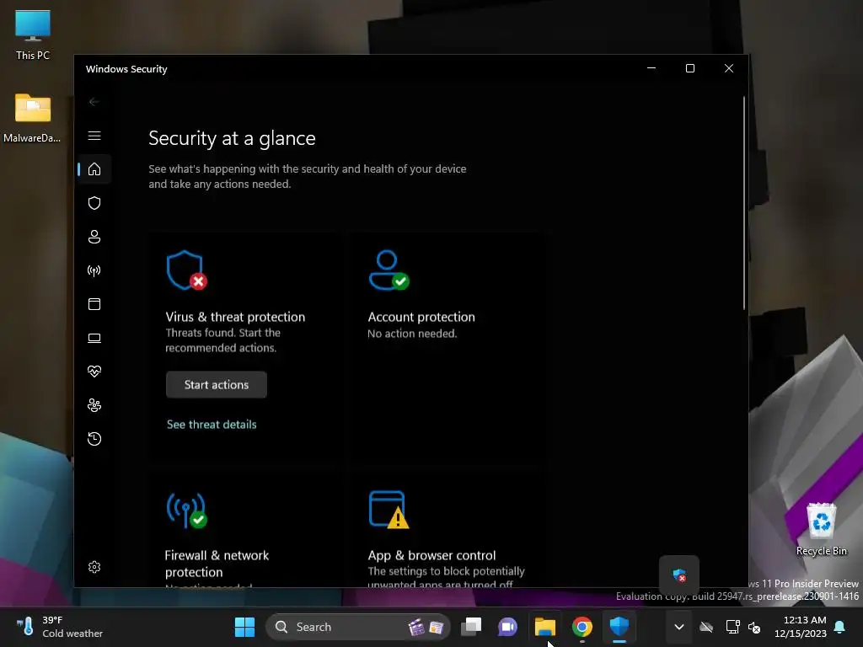Open the App & browser control heading
The width and height of the screenshot is (863, 647).
point(431,555)
